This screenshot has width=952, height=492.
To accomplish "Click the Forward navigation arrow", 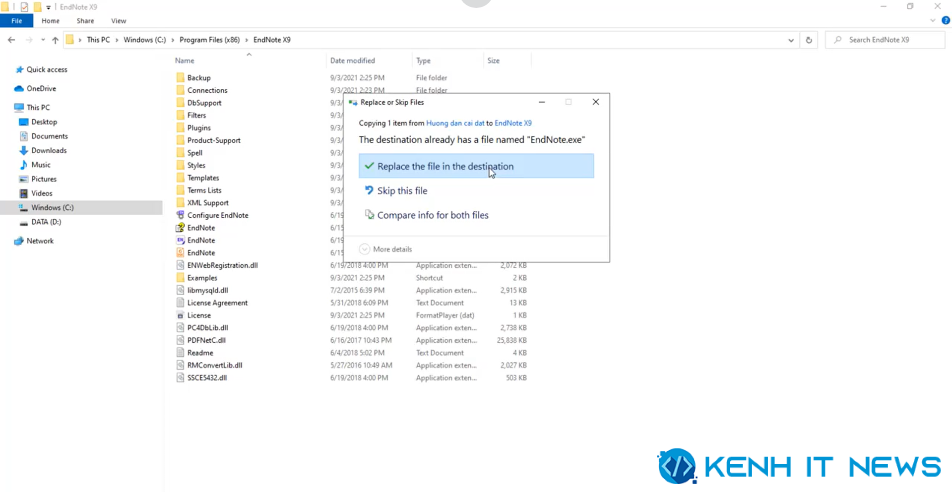I will (29, 40).
